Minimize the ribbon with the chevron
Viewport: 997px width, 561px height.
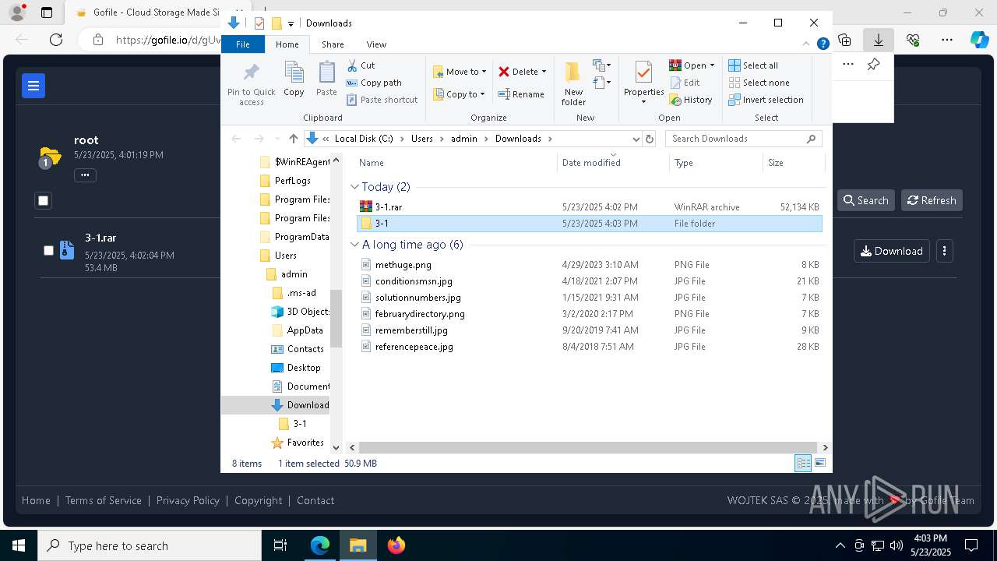point(806,44)
